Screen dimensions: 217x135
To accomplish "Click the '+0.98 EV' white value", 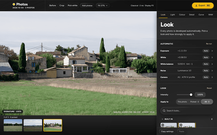I will 182,57.
